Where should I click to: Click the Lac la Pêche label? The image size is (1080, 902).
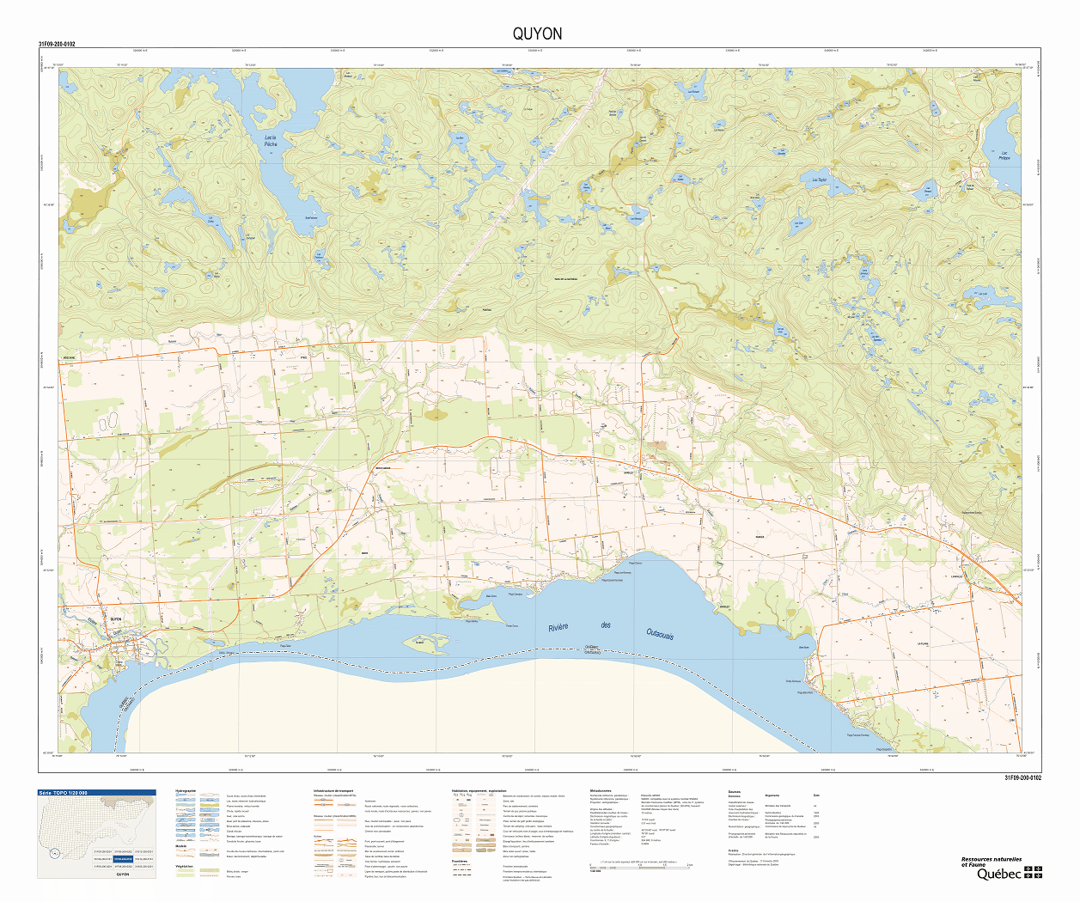tap(271, 141)
